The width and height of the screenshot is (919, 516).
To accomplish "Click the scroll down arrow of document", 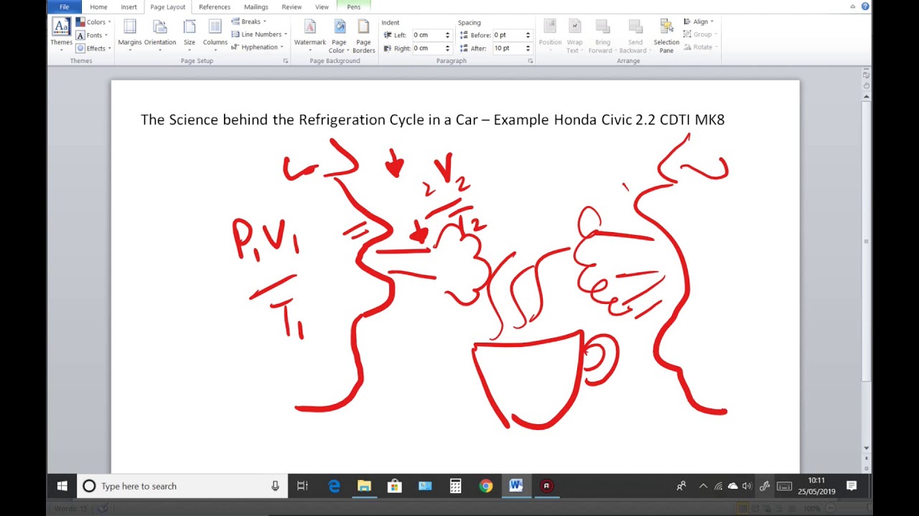I will click(867, 448).
